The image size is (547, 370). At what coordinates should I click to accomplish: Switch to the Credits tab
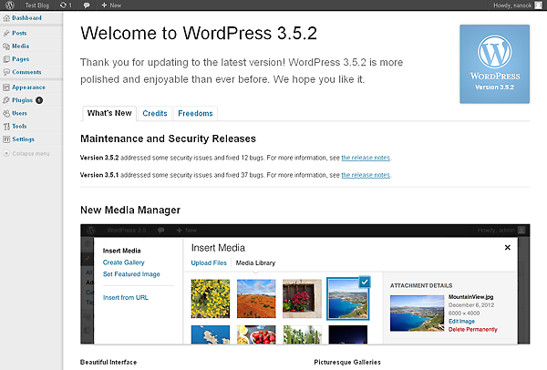155,113
